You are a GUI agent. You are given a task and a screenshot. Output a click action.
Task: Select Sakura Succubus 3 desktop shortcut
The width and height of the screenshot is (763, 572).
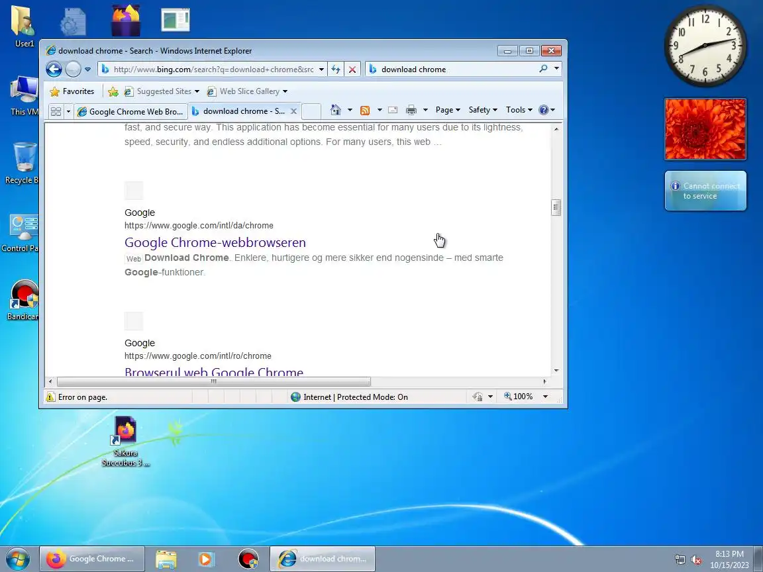pyautogui.click(x=126, y=442)
